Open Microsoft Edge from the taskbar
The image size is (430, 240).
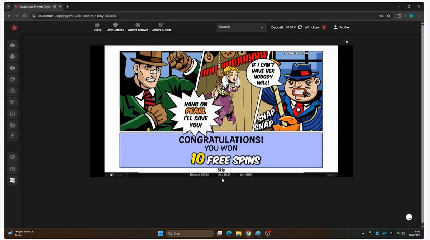click(229, 233)
